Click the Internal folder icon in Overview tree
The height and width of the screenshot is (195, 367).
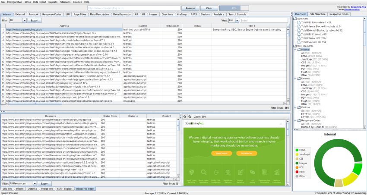(299, 50)
